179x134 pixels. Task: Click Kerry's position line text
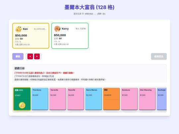pos(61,44)
